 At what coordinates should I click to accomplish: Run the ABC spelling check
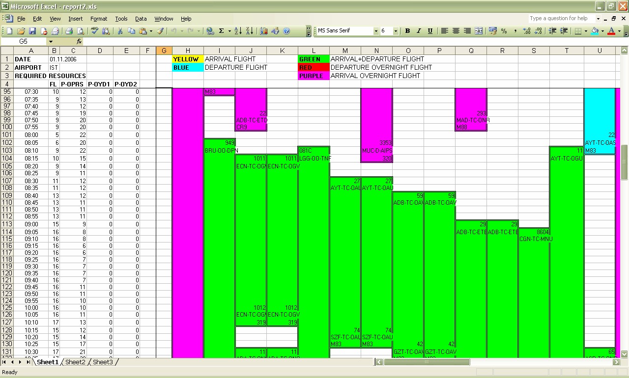(95, 31)
